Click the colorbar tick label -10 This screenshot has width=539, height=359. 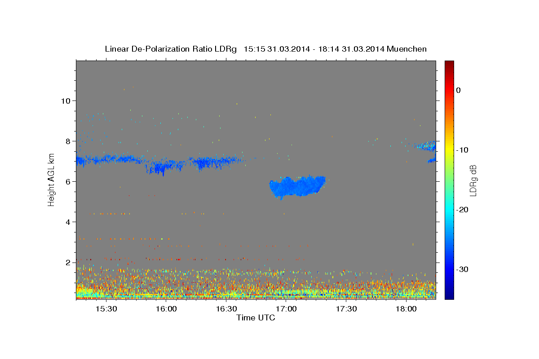[x=463, y=150]
